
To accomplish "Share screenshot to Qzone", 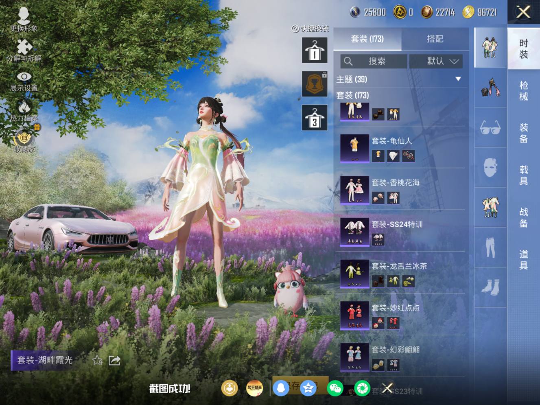I will pos(308,388).
